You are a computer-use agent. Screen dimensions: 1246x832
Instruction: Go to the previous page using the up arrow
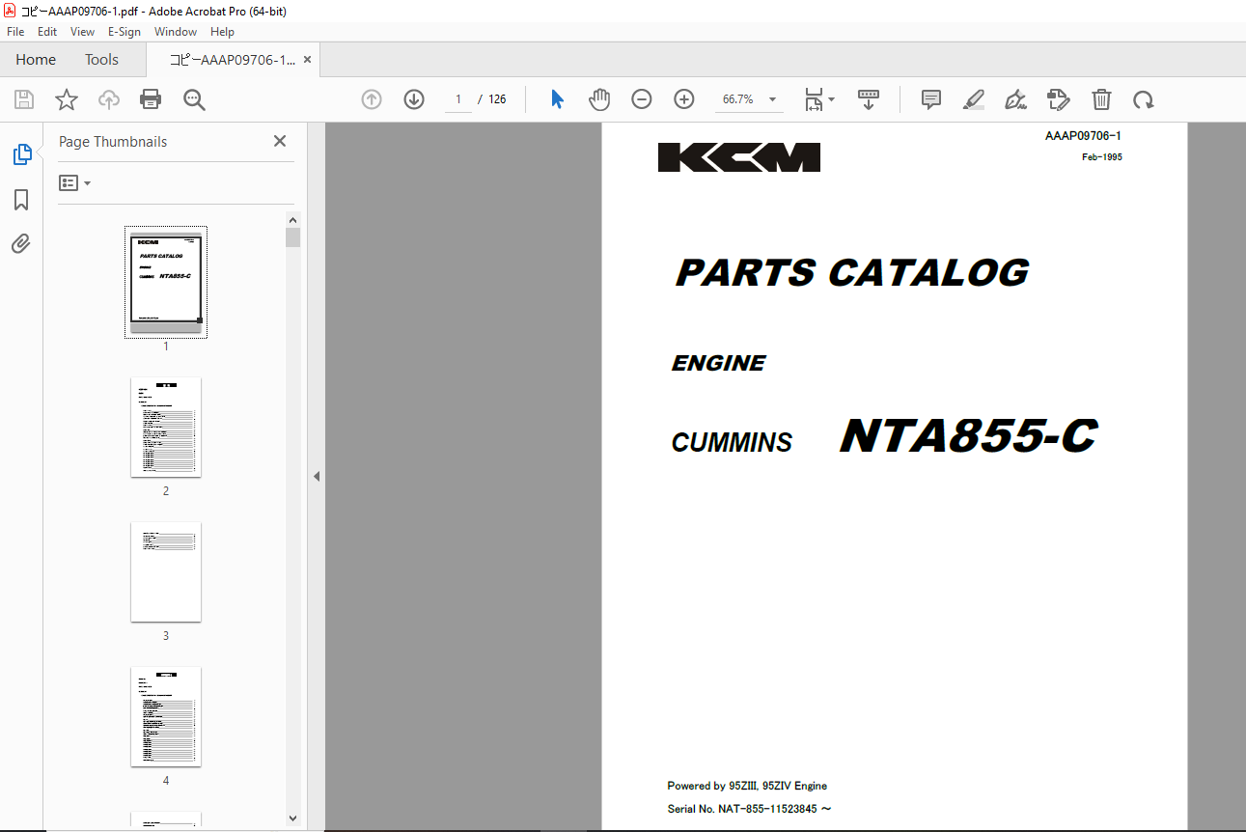(x=372, y=99)
